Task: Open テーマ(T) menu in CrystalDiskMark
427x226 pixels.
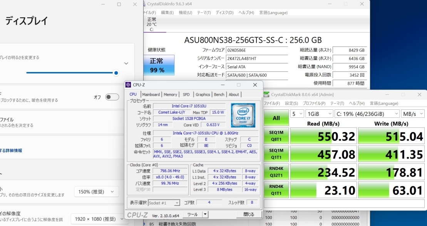Action: (337, 104)
